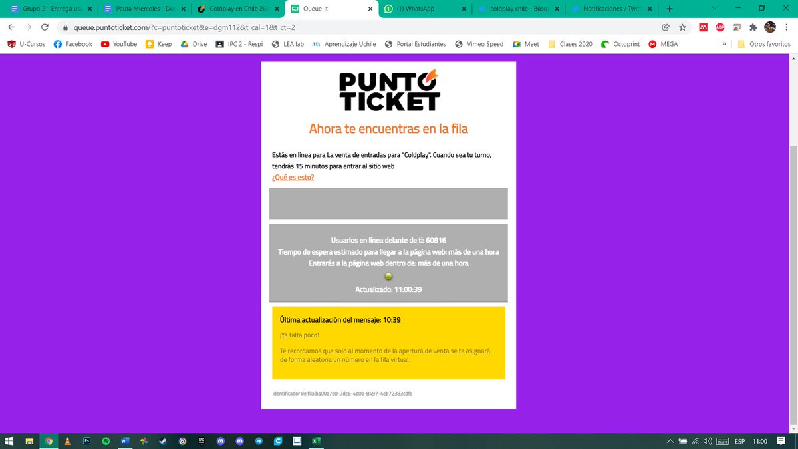Open the Portal Estudiantes bookmark
798x449 pixels.
coord(417,44)
